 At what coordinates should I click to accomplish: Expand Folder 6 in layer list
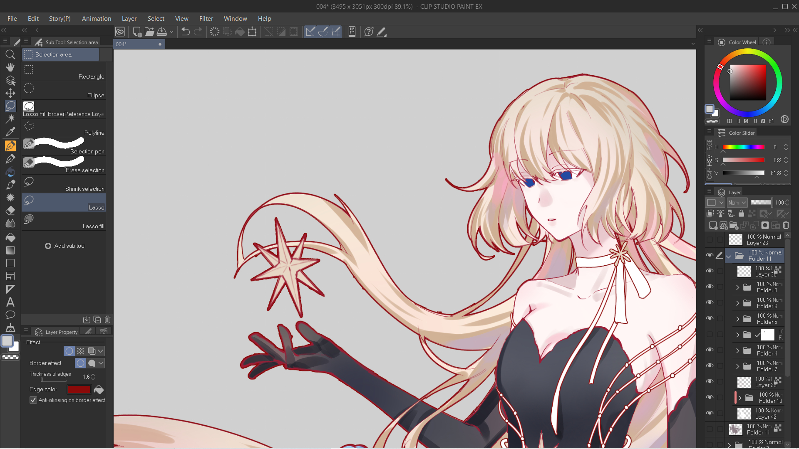click(737, 303)
